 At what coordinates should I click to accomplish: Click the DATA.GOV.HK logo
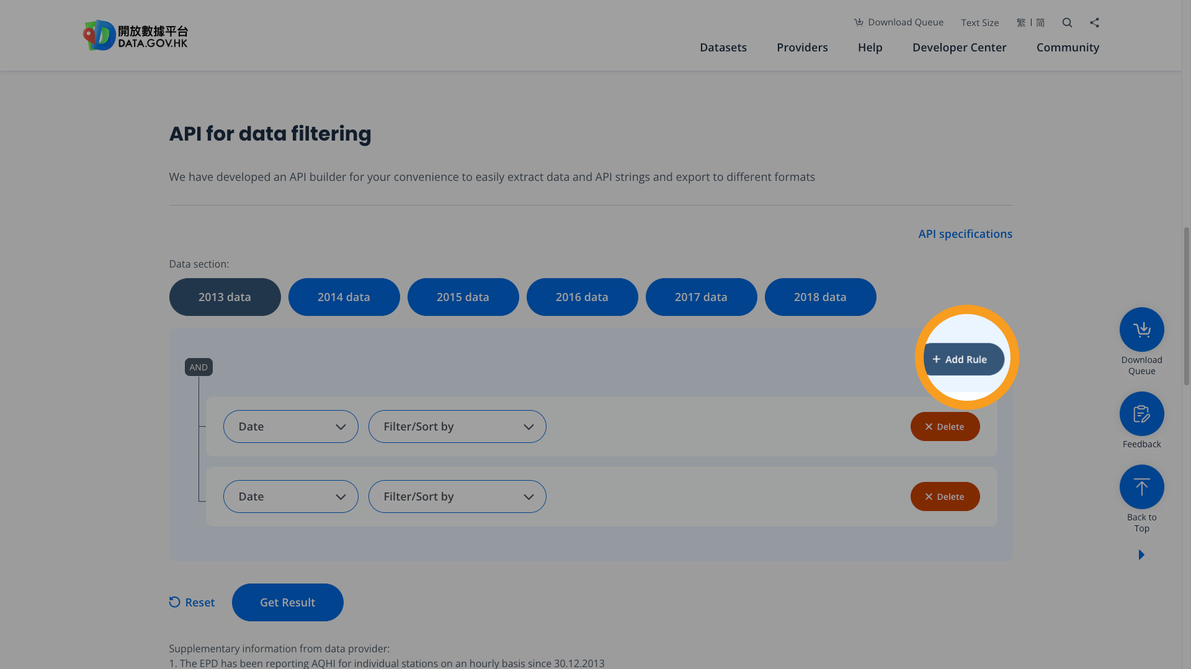pos(135,35)
